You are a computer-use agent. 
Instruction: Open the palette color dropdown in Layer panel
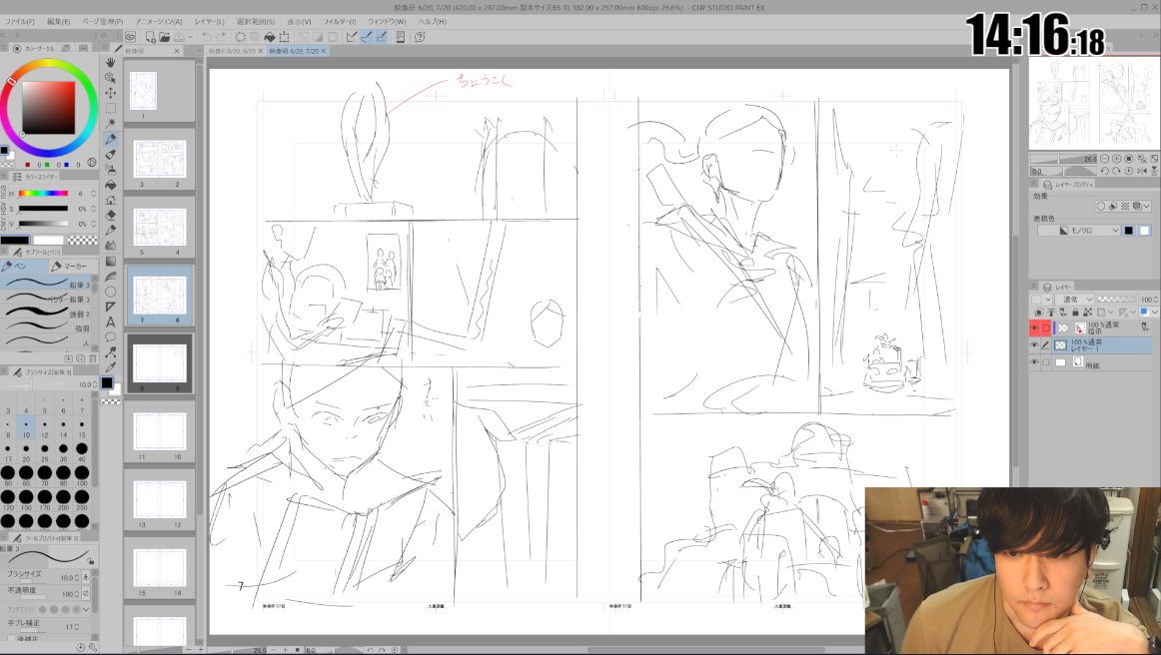tap(1048, 299)
